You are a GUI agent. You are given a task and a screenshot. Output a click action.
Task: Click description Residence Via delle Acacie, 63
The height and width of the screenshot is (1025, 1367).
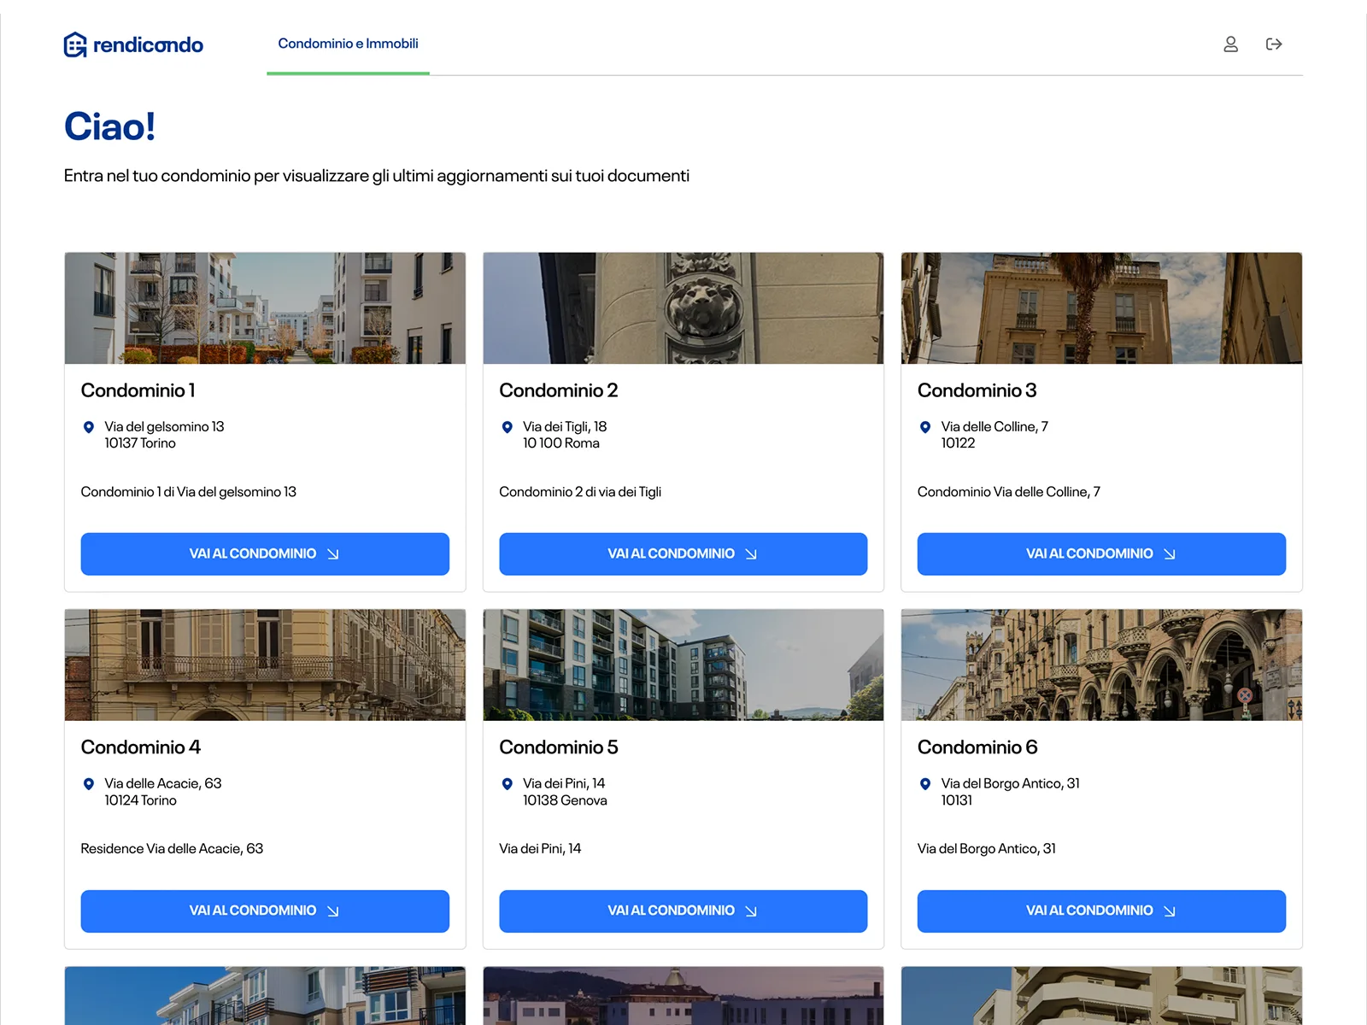tap(172, 849)
